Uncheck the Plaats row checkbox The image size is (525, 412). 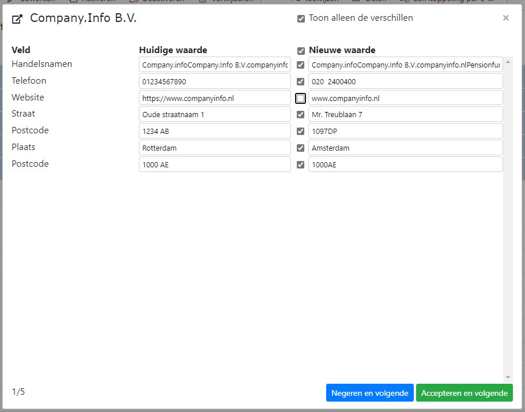[301, 148]
